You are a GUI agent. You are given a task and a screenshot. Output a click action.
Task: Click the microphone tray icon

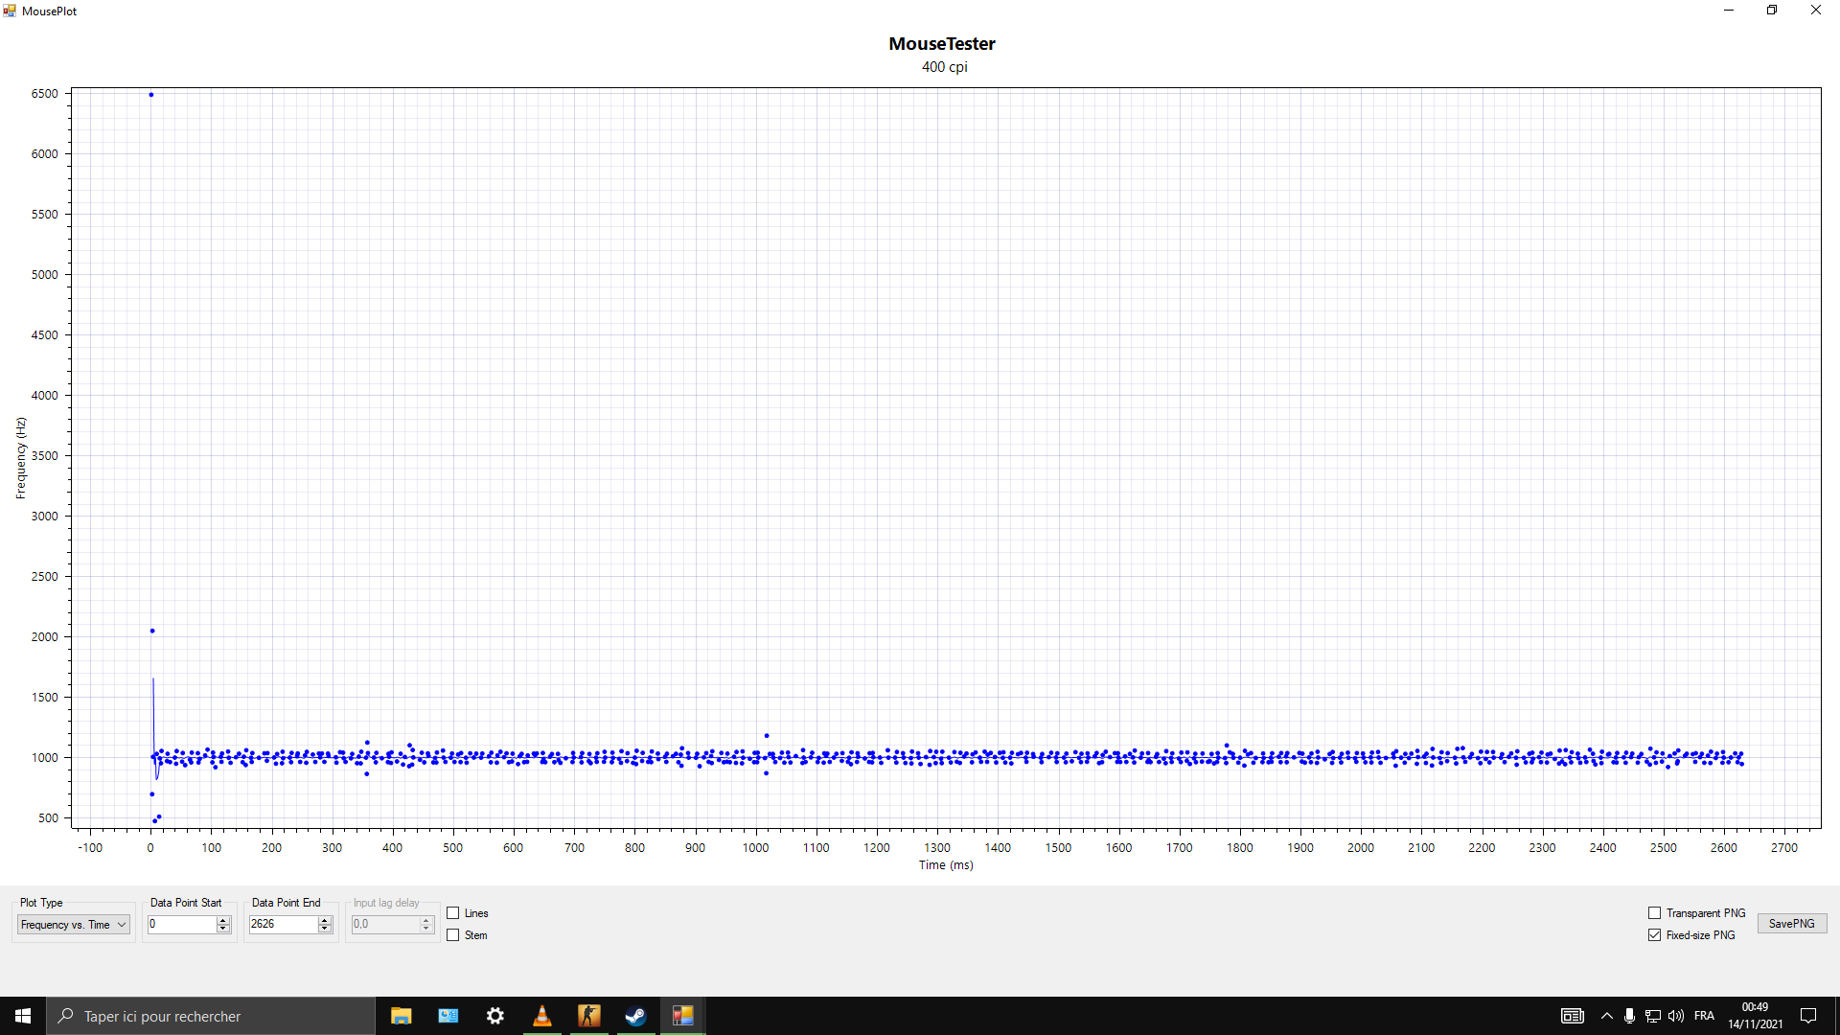click(x=1629, y=1016)
